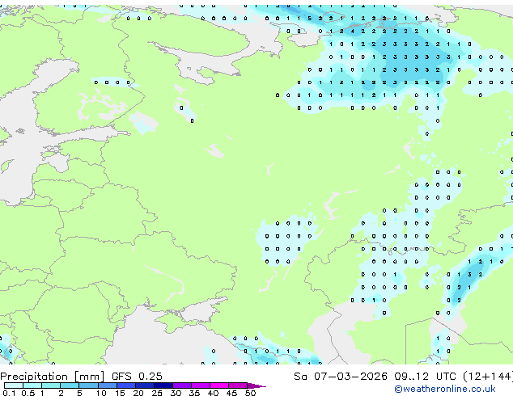Pick the 45–50 mm legend color segment

click(238, 385)
